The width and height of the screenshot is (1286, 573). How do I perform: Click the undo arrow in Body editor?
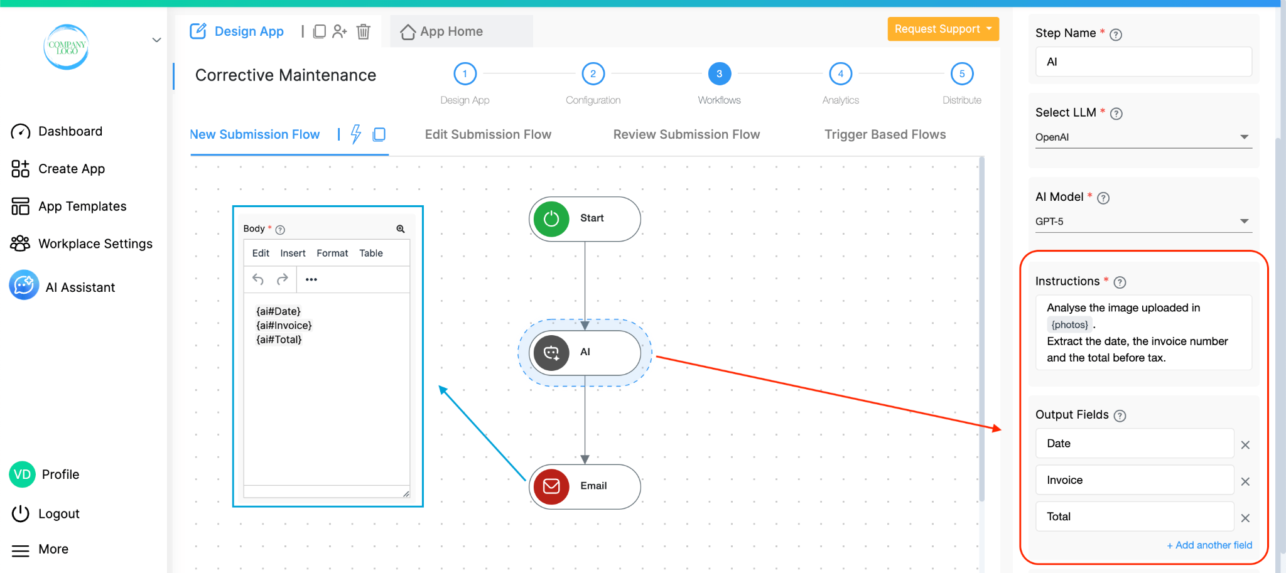pyautogui.click(x=258, y=279)
